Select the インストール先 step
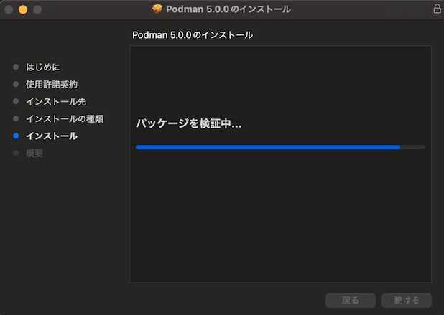This screenshot has width=444, height=315. point(56,101)
